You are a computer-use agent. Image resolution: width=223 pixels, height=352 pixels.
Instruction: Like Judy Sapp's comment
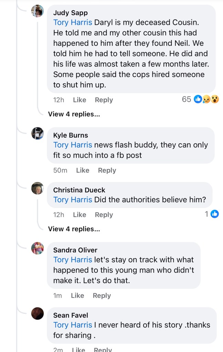(x=79, y=100)
